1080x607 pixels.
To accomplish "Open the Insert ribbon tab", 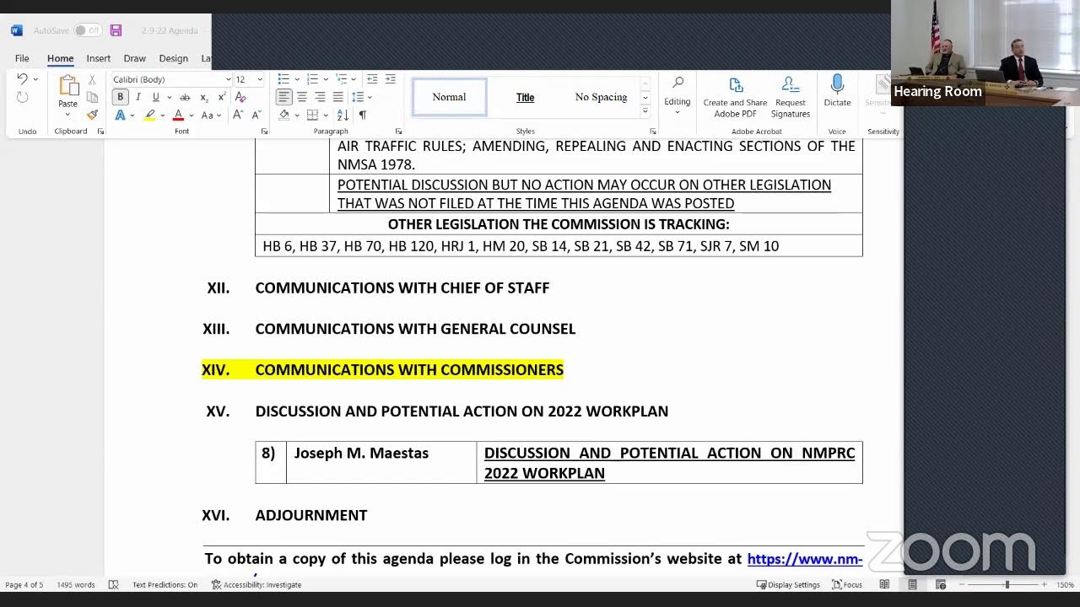I will tap(99, 58).
